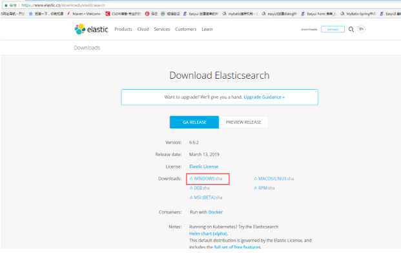Image resolution: width=401 pixels, height=253 pixels.
Task: Open the Learn menu
Action: 207,29
